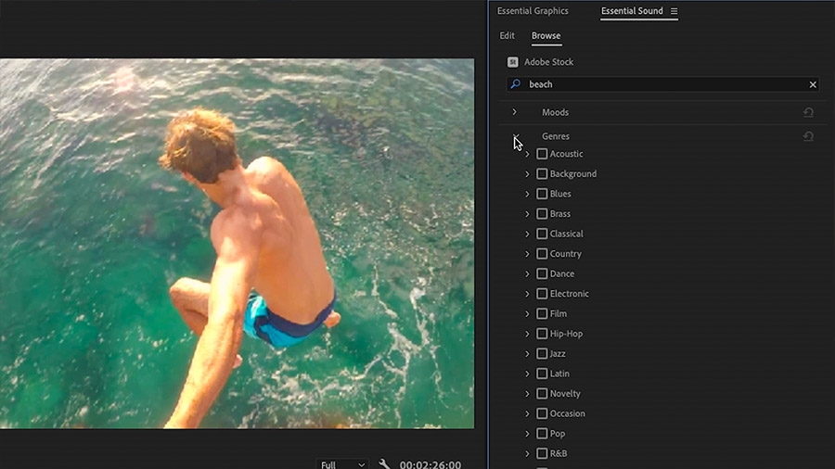Tick the Hip-Hop genre checkbox
Viewport: 835px width, 469px height.
click(542, 334)
